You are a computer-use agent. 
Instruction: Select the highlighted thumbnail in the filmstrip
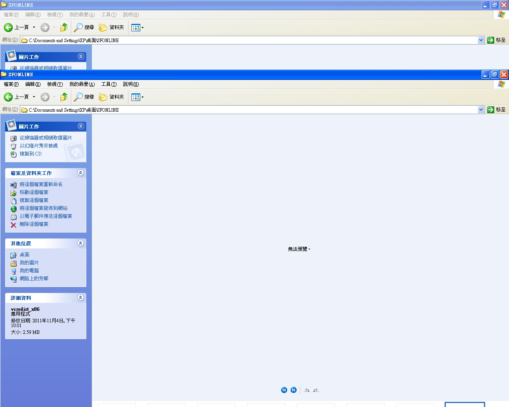[464, 405]
